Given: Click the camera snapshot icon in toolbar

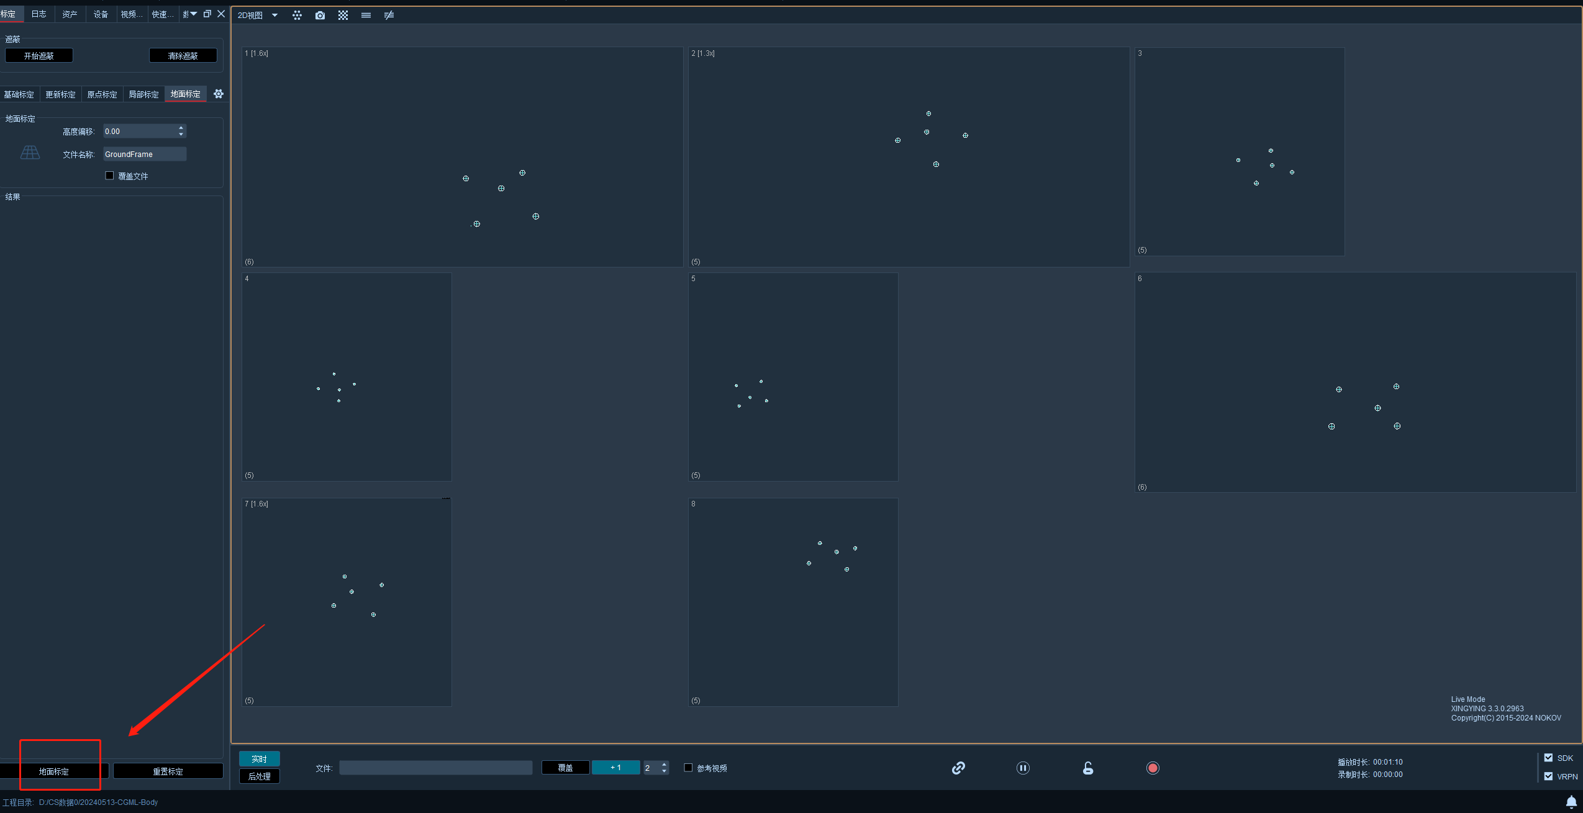Looking at the screenshot, I should (x=320, y=16).
